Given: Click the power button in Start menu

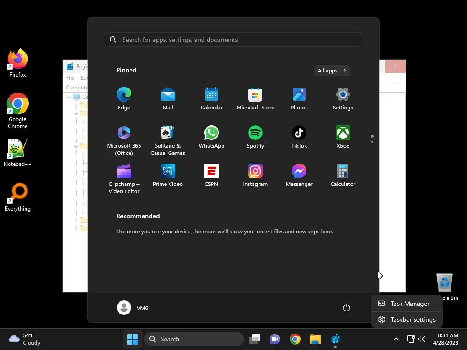Looking at the screenshot, I should (x=347, y=308).
